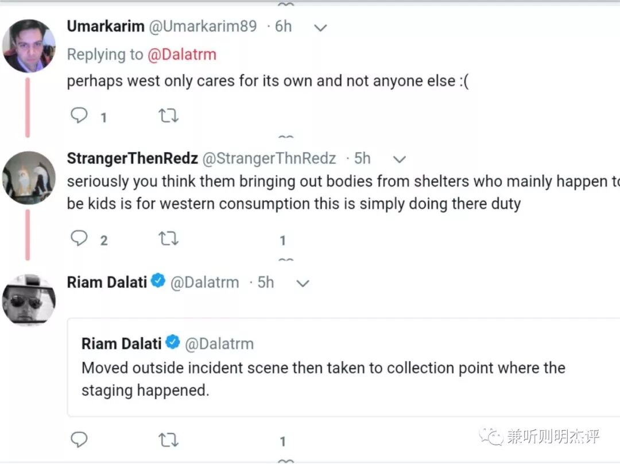The image size is (620, 464).
Task: Reply to Umarkarim's tweet via speech bubble
Action: [79, 116]
